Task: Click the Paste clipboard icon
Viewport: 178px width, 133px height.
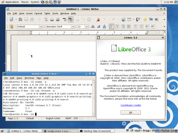Action: point(89,19)
